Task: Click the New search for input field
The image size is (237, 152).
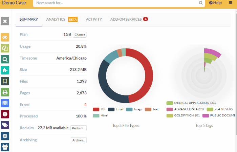Action: point(118,3)
